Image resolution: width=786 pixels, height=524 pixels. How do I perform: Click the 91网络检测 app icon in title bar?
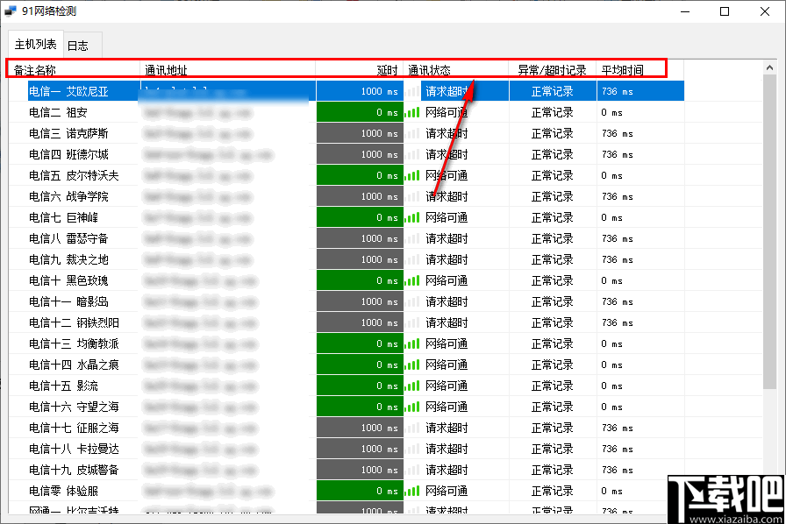click(x=11, y=11)
